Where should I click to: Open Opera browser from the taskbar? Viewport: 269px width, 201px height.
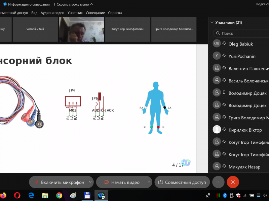(x=17, y=195)
